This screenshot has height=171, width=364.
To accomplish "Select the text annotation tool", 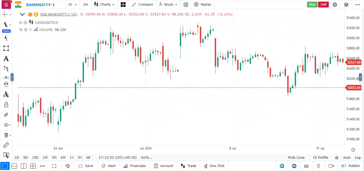I will (x=6, y=59).
